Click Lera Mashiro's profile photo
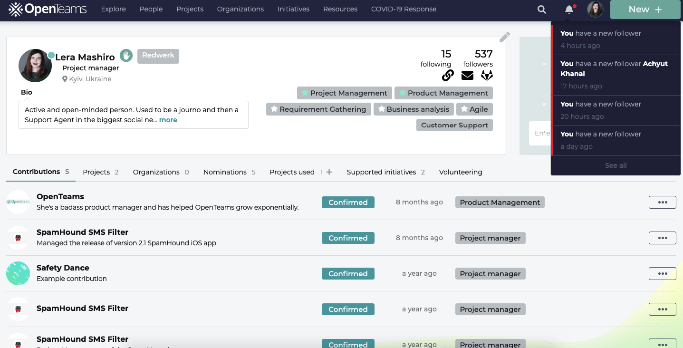 [35, 66]
